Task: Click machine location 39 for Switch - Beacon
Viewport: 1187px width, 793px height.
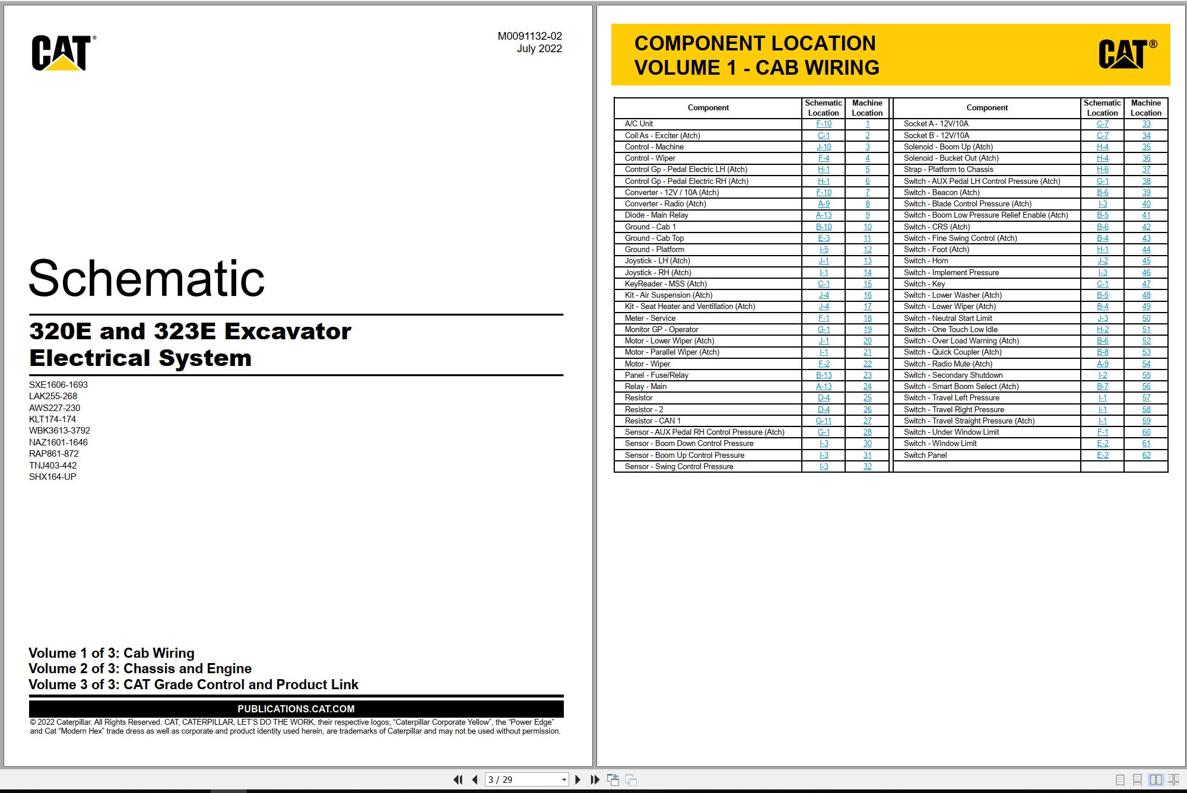Action: [x=1146, y=192]
